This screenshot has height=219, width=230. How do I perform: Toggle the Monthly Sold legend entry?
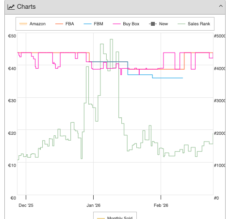[115, 218]
